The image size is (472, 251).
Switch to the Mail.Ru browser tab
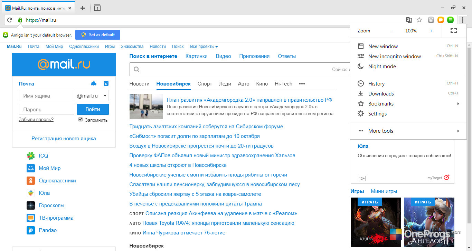(39, 8)
